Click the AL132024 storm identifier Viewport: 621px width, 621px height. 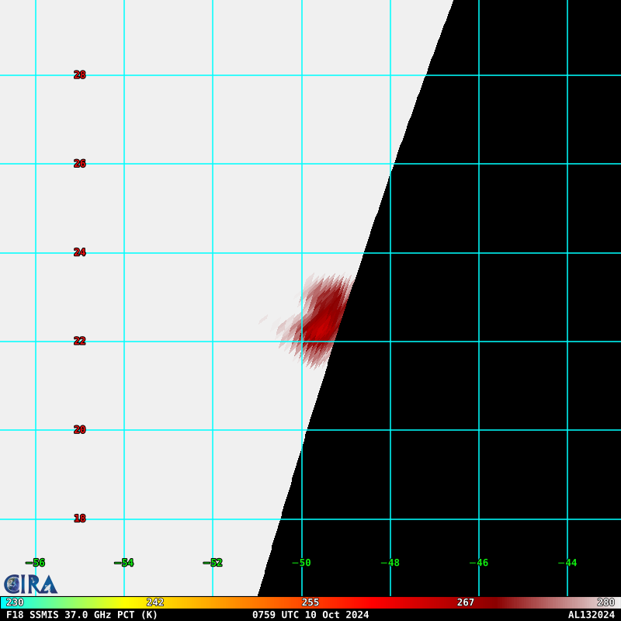(592, 615)
